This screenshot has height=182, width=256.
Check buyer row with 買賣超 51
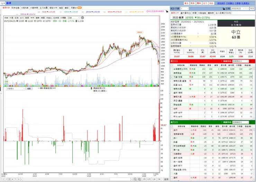[172, 85]
